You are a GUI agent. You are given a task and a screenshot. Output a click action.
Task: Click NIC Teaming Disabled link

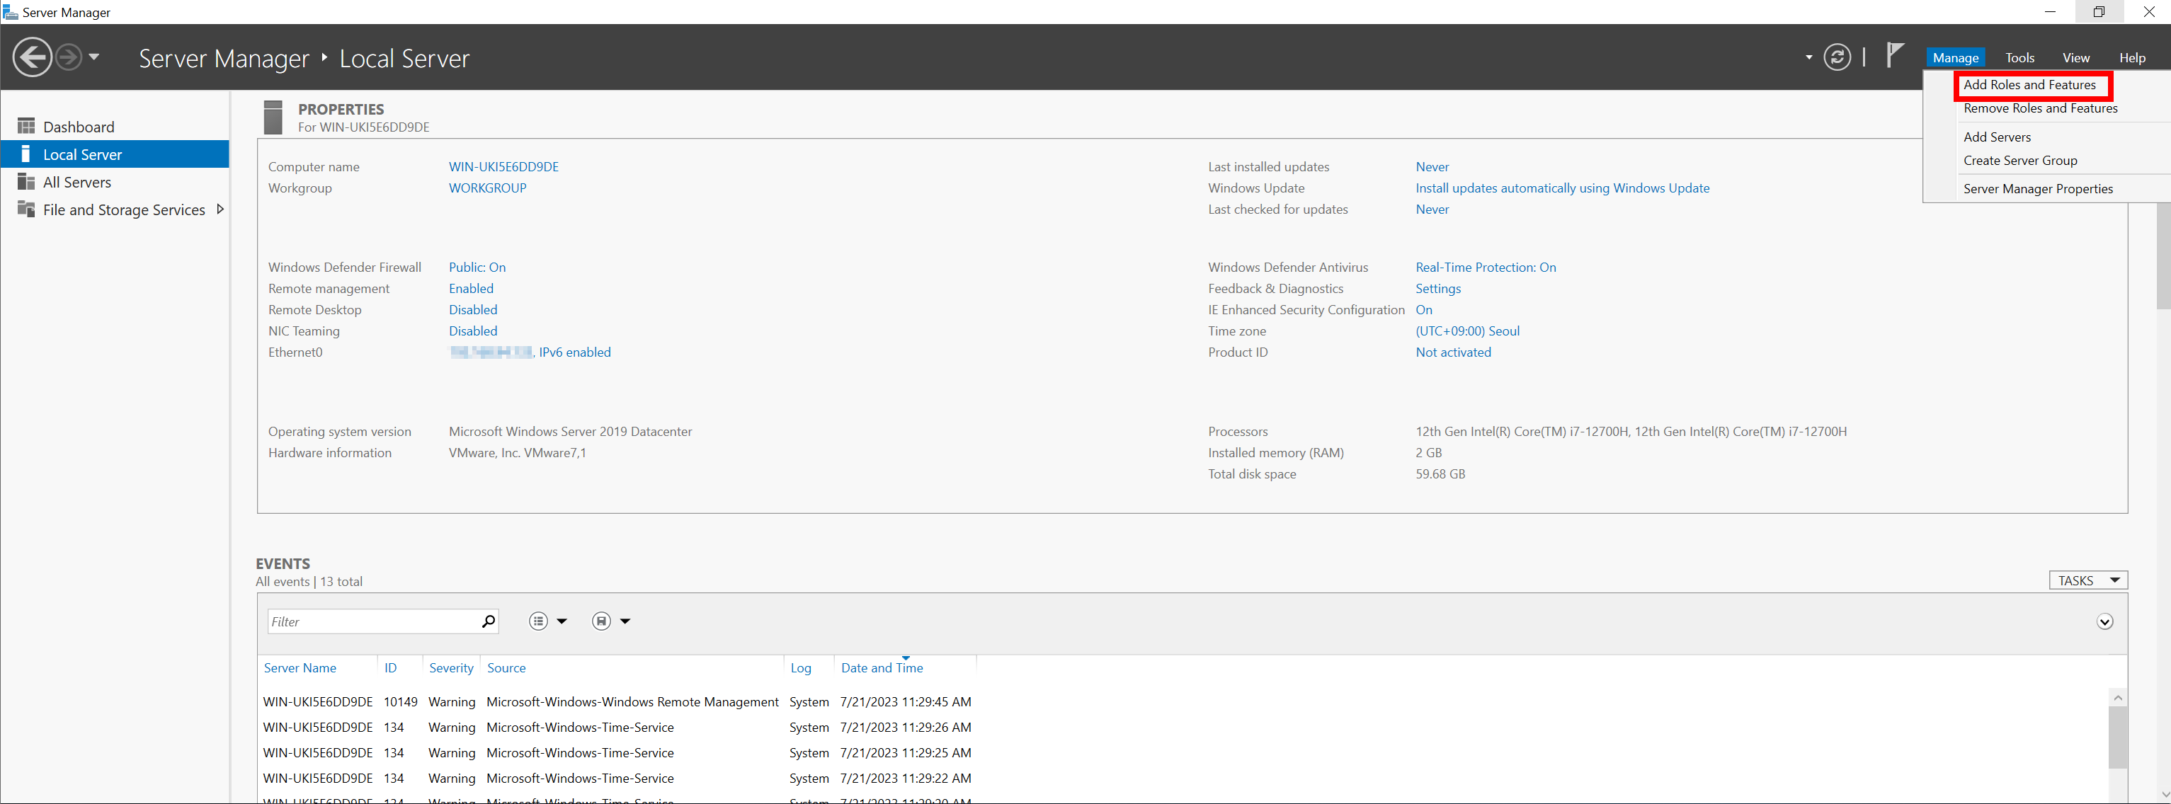tap(473, 331)
